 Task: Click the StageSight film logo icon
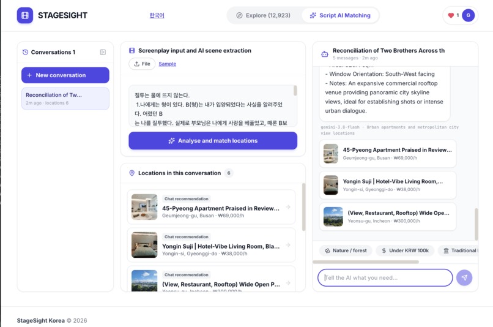tap(25, 15)
